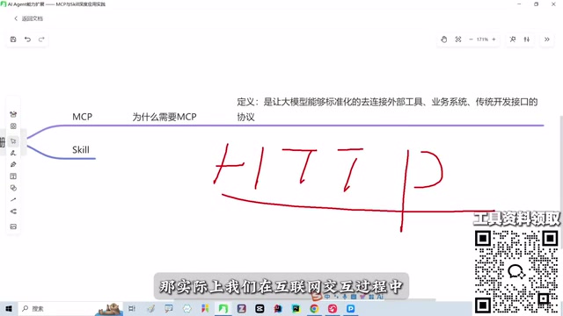563x316 pixels.
Task: Select the highlighter pen tool
Action: point(13,164)
